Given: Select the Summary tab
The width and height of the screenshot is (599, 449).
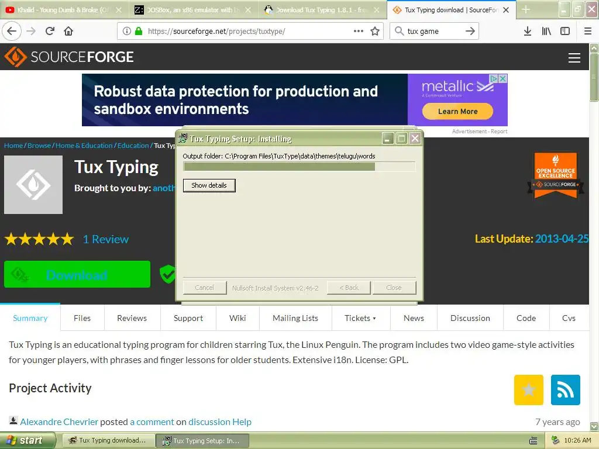Looking at the screenshot, I should point(30,318).
